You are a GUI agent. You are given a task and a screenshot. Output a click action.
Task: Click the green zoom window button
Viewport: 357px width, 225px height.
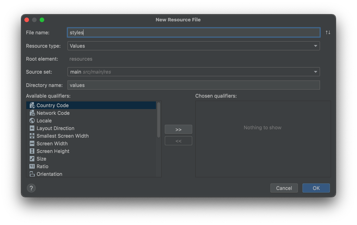click(42, 20)
